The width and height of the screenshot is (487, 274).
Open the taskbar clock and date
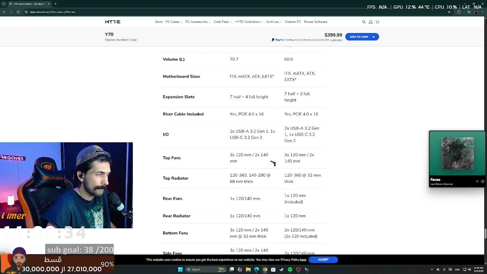[x=478, y=270]
